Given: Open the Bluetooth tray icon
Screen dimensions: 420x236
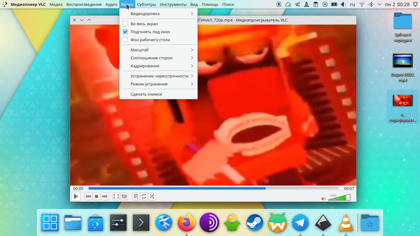Looking at the screenshot, I should tap(371, 5).
